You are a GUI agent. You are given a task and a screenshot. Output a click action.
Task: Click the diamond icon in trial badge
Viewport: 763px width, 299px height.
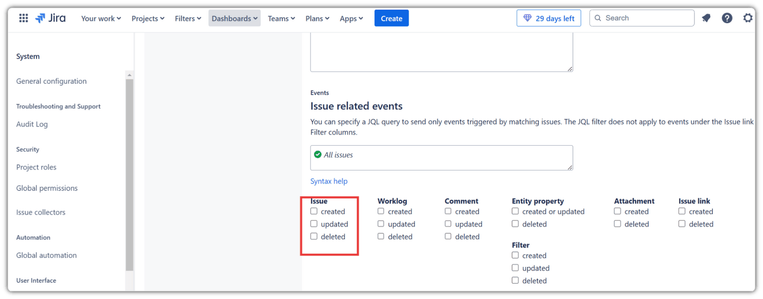pos(527,18)
